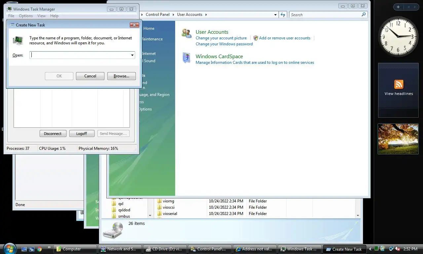Click the vioserial folder icon

[x=159, y=214]
